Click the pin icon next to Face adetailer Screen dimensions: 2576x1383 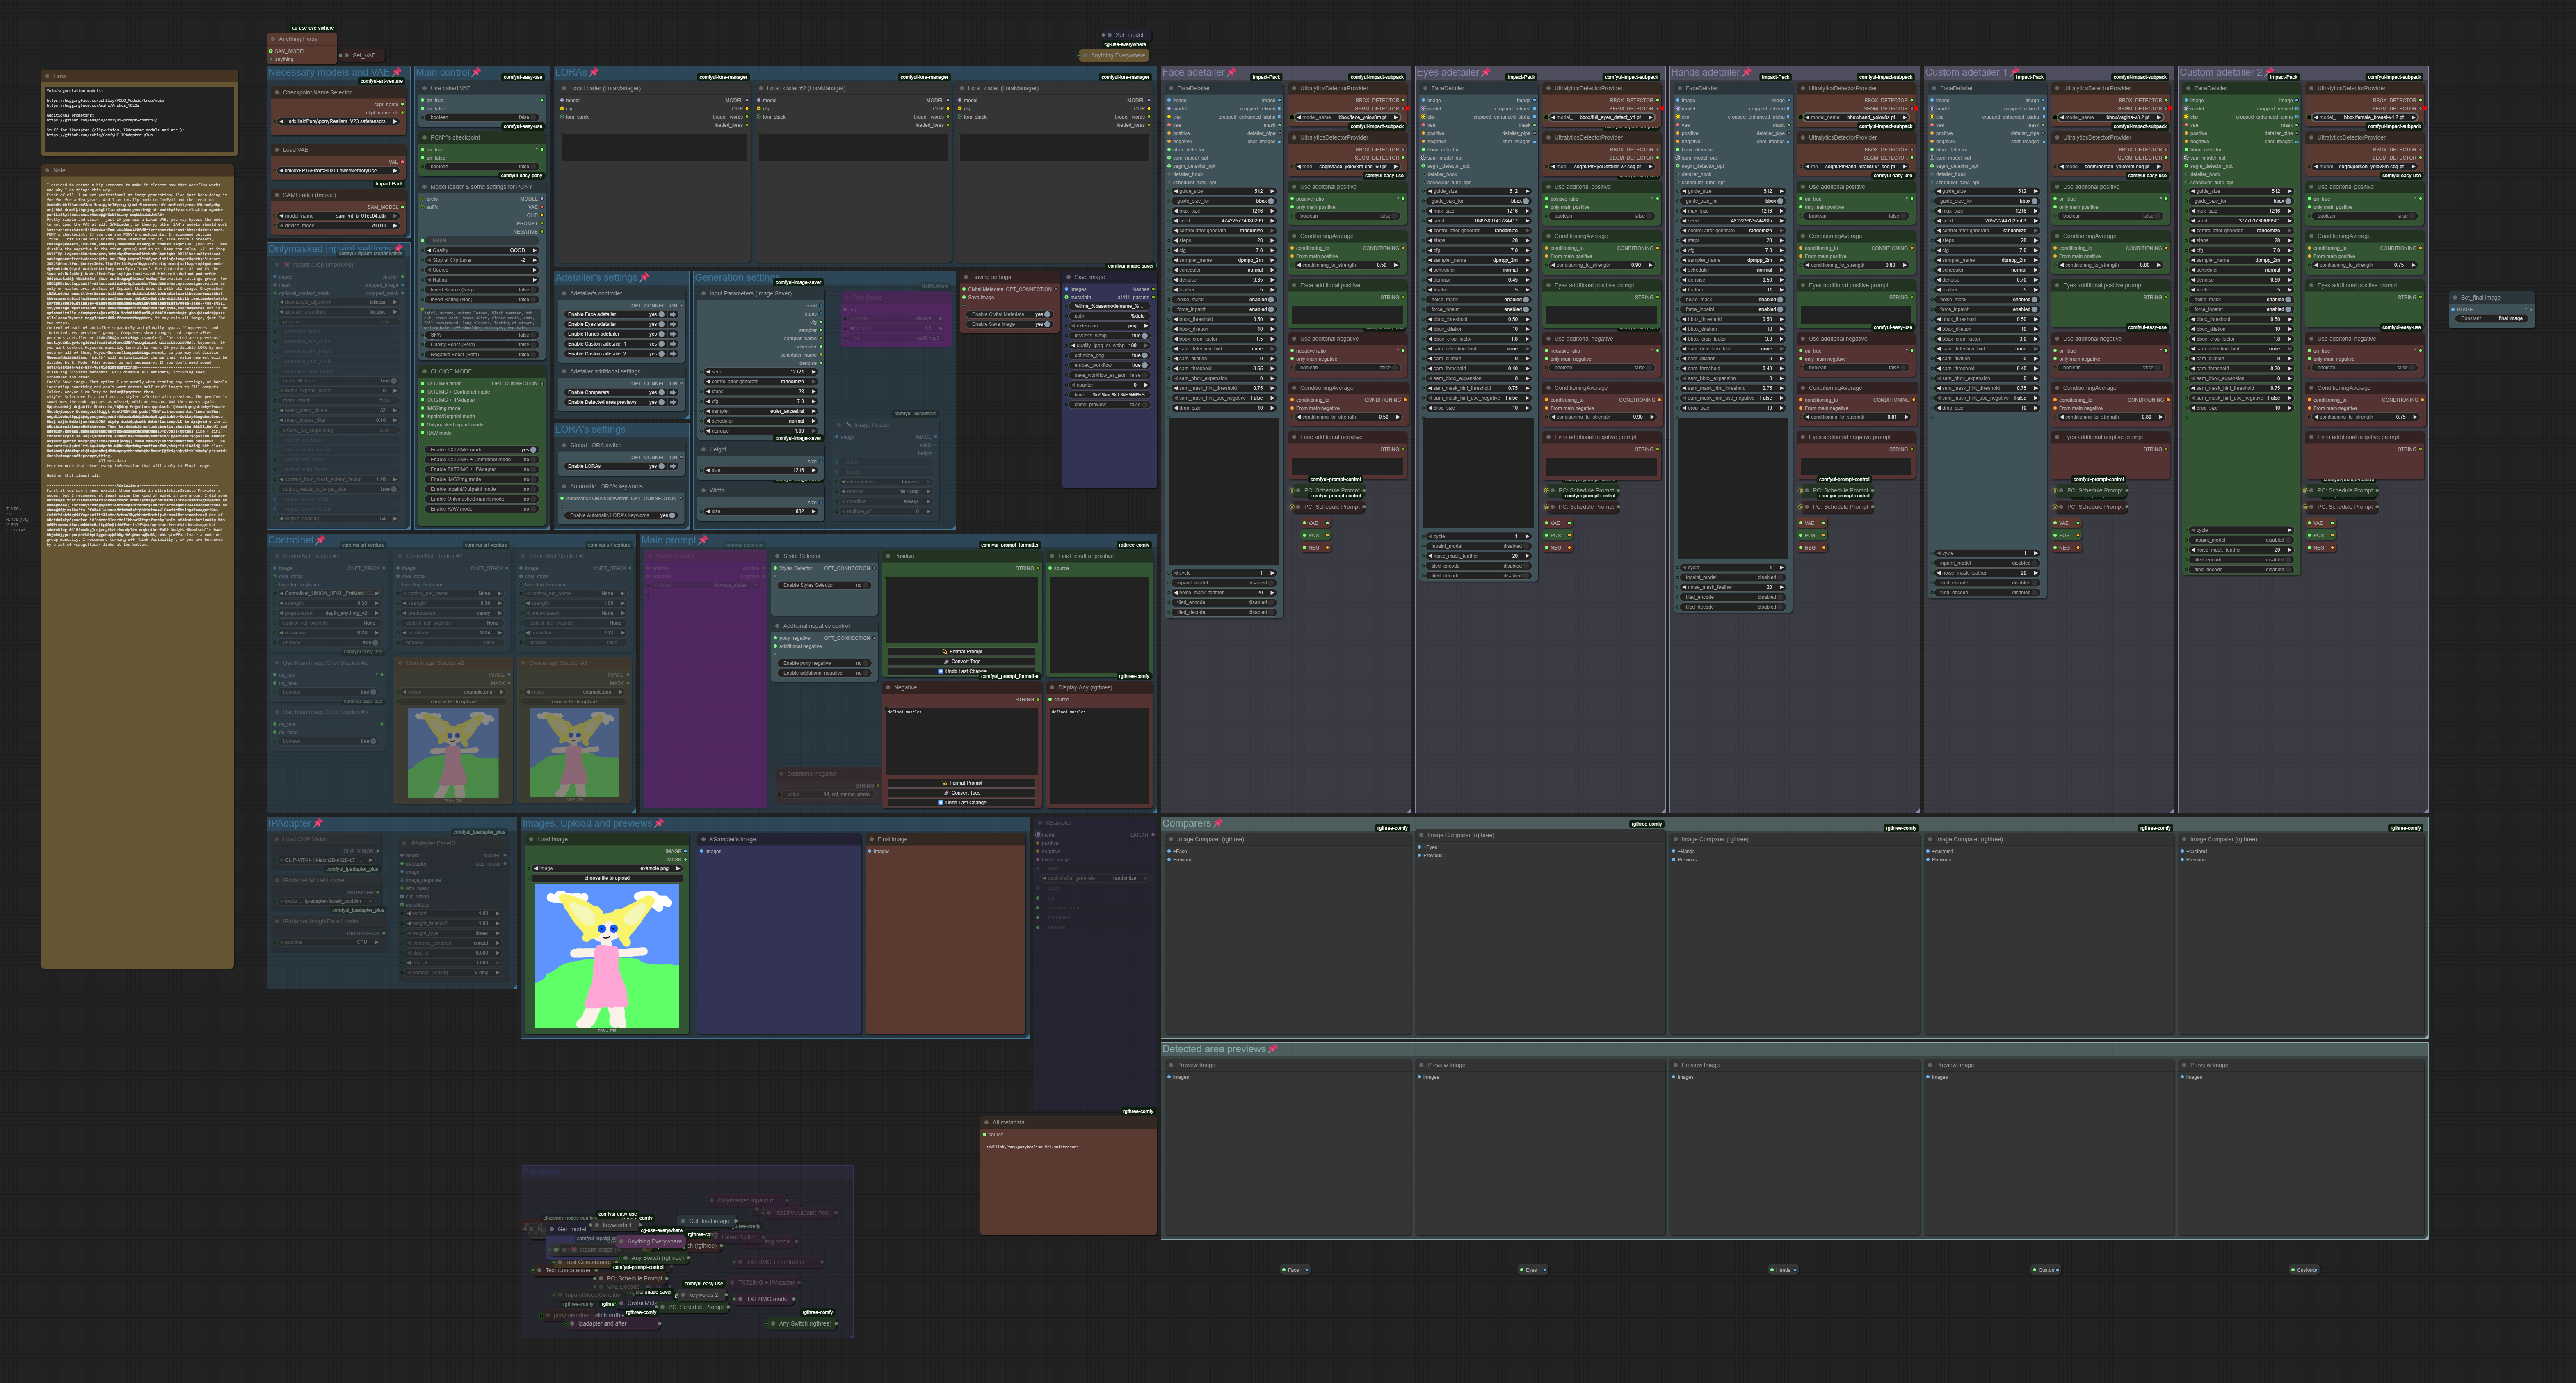point(1231,72)
